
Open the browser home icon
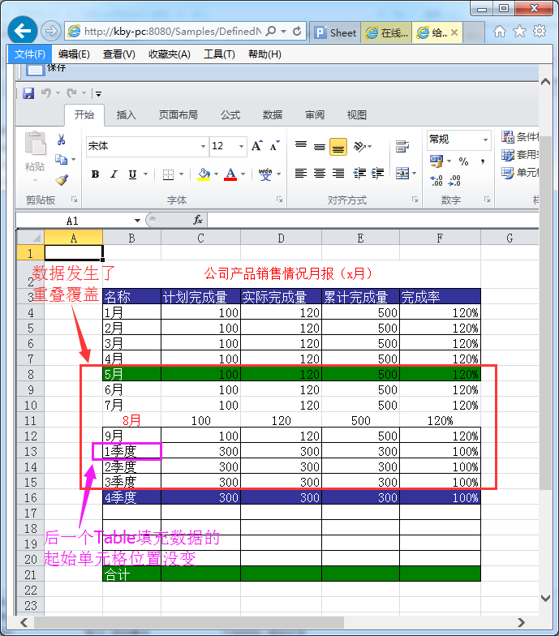(500, 31)
